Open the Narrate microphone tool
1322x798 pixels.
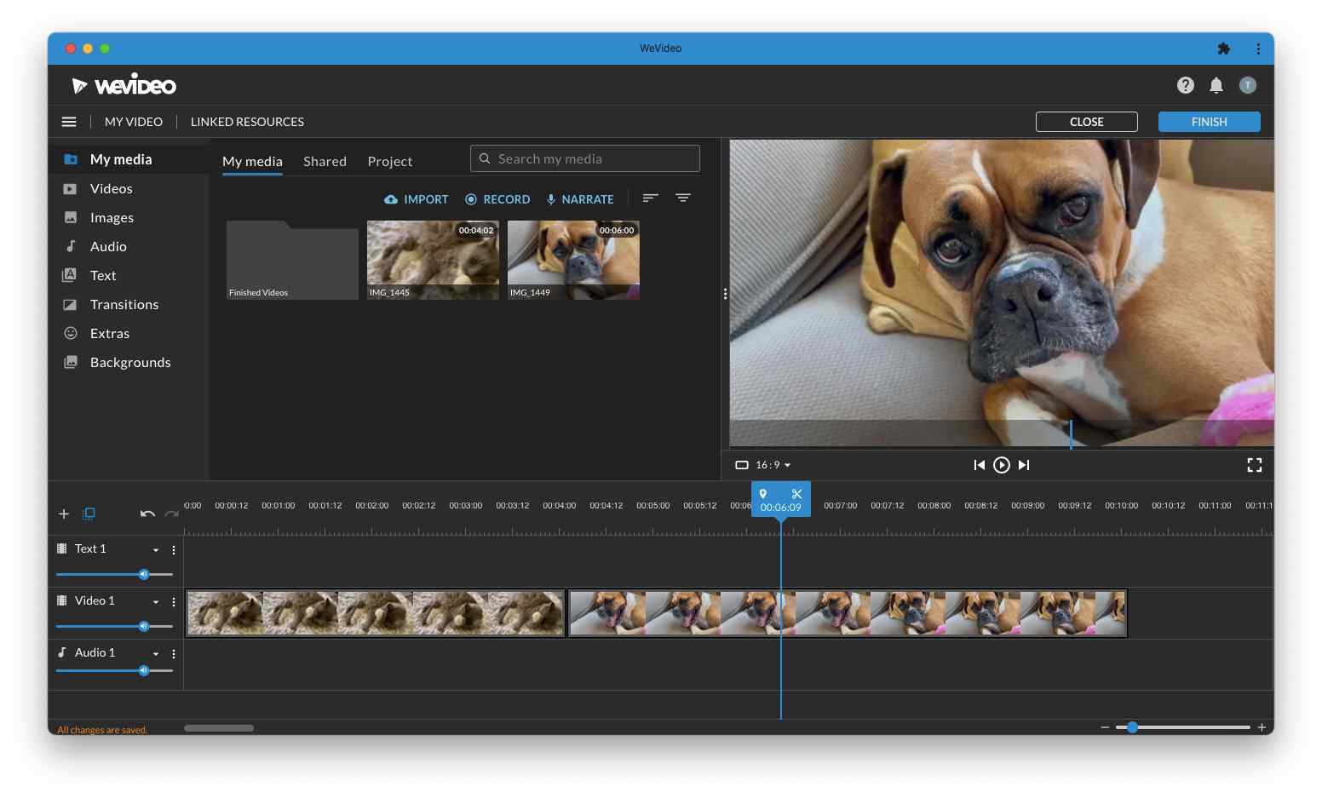pyautogui.click(x=549, y=198)
